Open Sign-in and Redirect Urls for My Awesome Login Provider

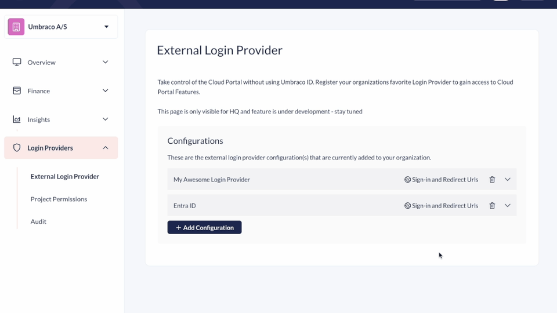coord(442,180)
